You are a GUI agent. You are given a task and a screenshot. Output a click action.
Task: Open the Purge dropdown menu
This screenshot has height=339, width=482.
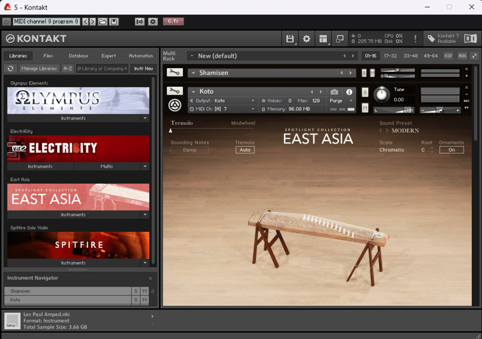[341, 101]
